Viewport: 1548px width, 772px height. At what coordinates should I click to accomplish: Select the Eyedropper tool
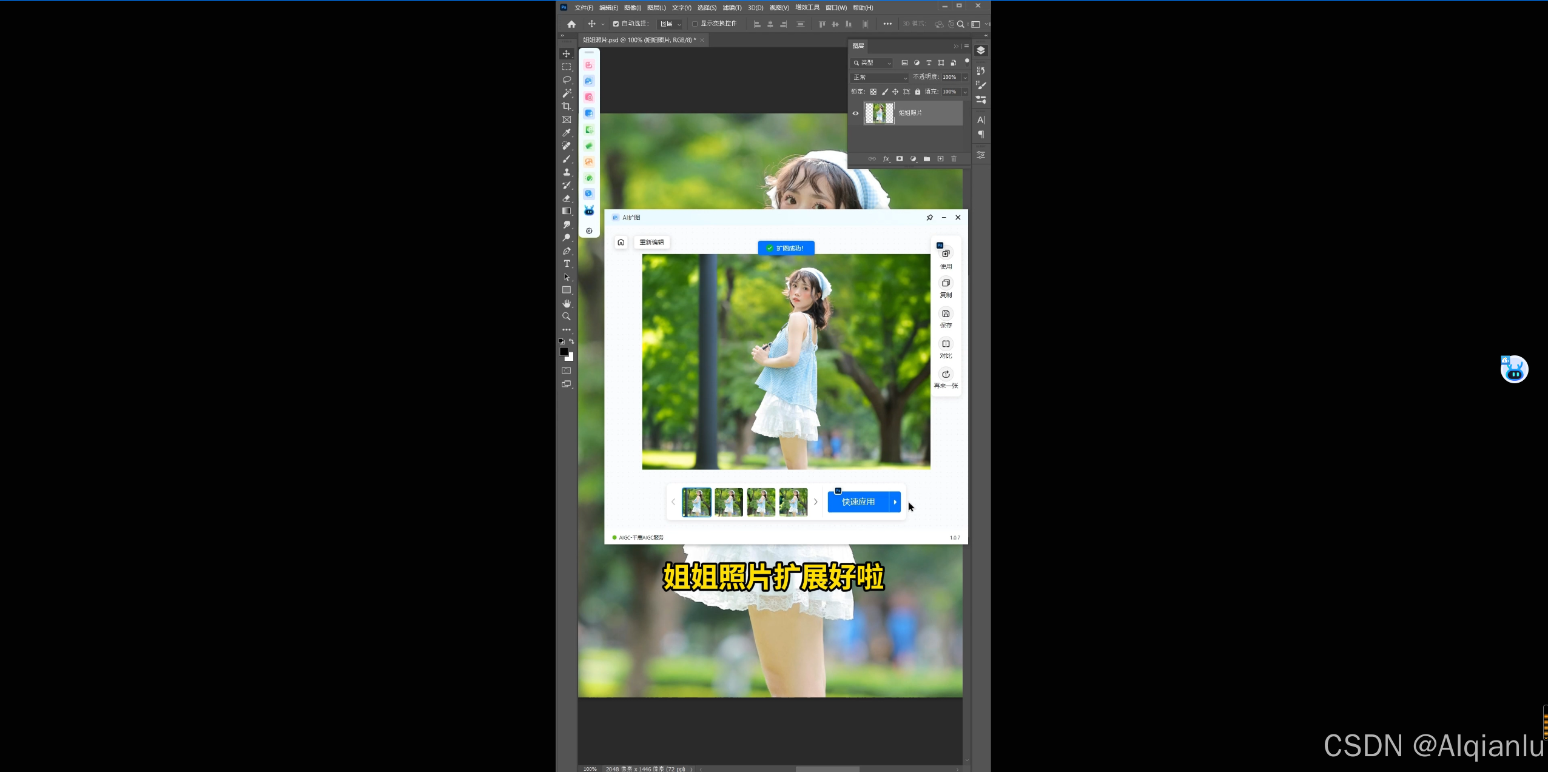click(x=567, y=133)
